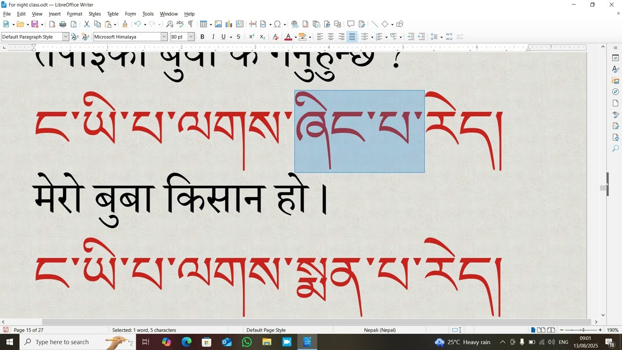Click the Insert Text Box icon
The image size is (622, 350).
point(240,24)
